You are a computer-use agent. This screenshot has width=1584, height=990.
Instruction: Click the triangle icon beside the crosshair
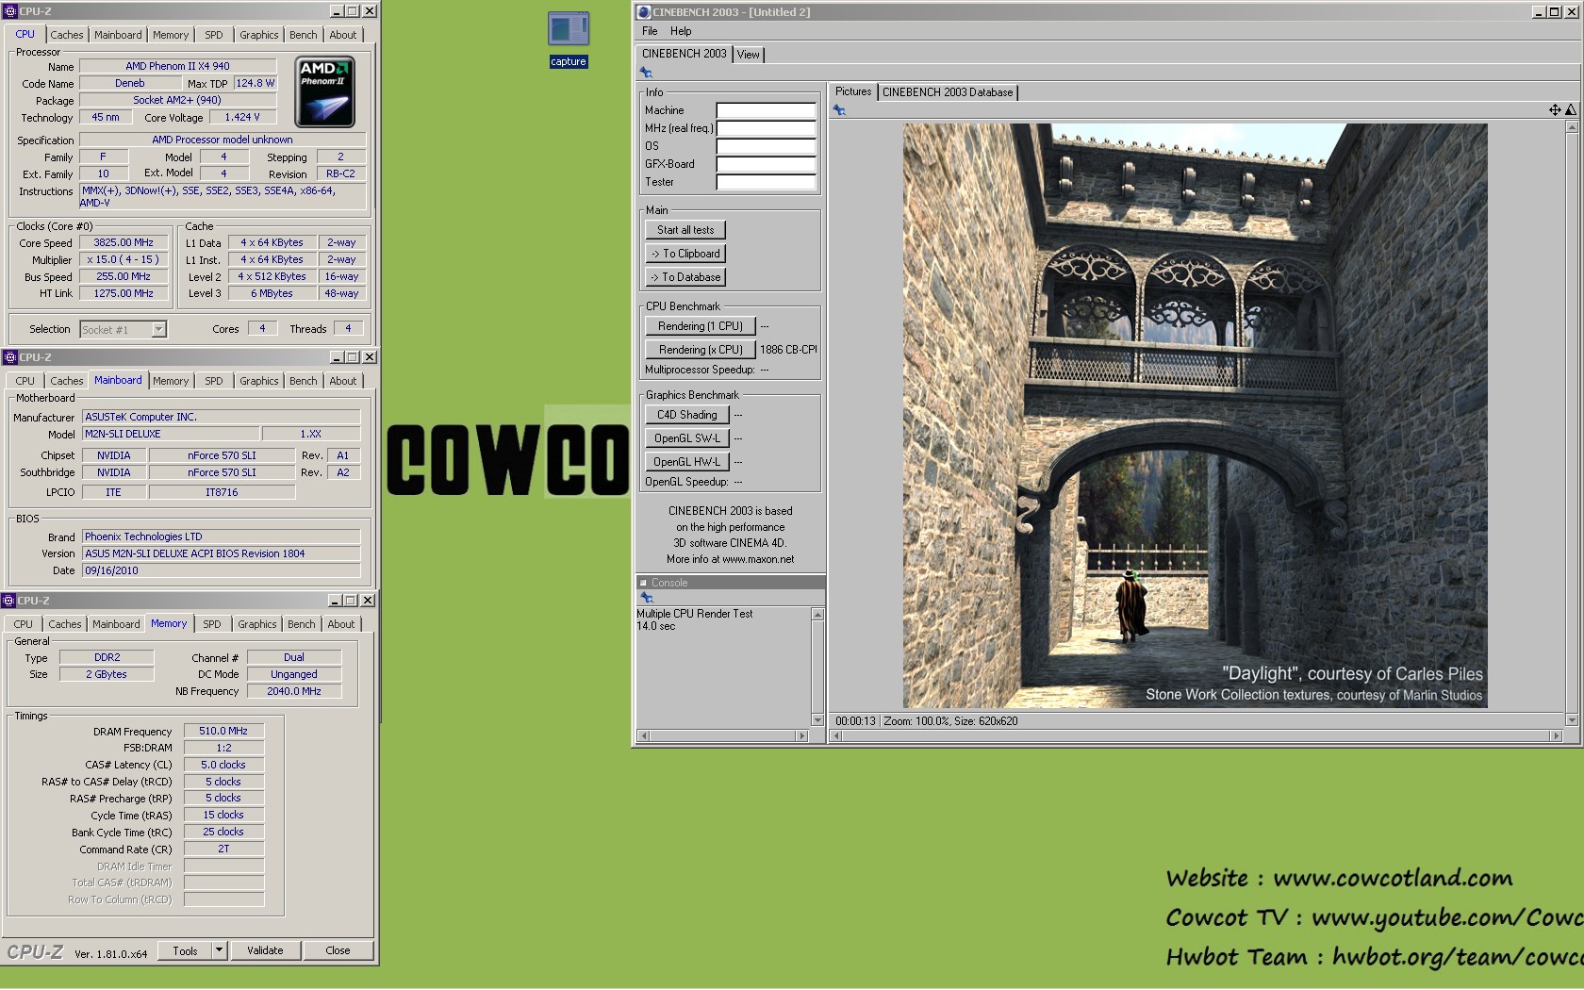1571,110
